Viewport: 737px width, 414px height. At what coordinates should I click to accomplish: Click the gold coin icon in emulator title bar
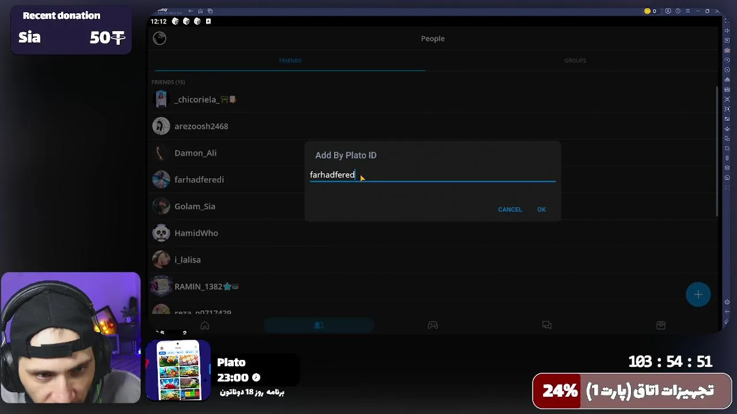647,11
